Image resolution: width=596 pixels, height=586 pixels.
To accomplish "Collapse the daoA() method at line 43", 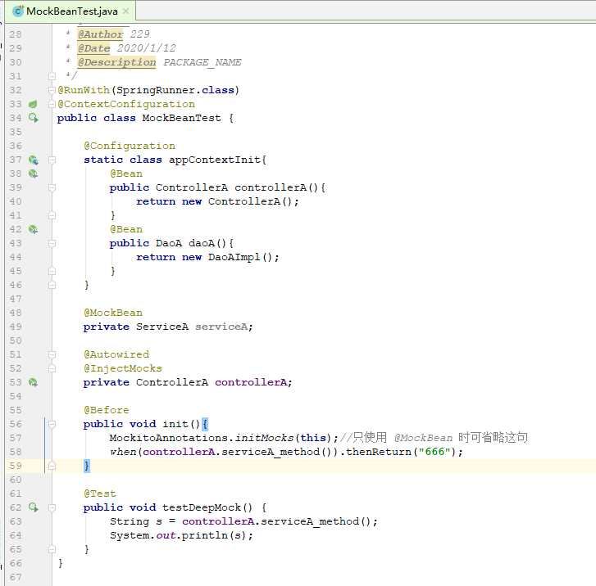I will click(52, 243).
